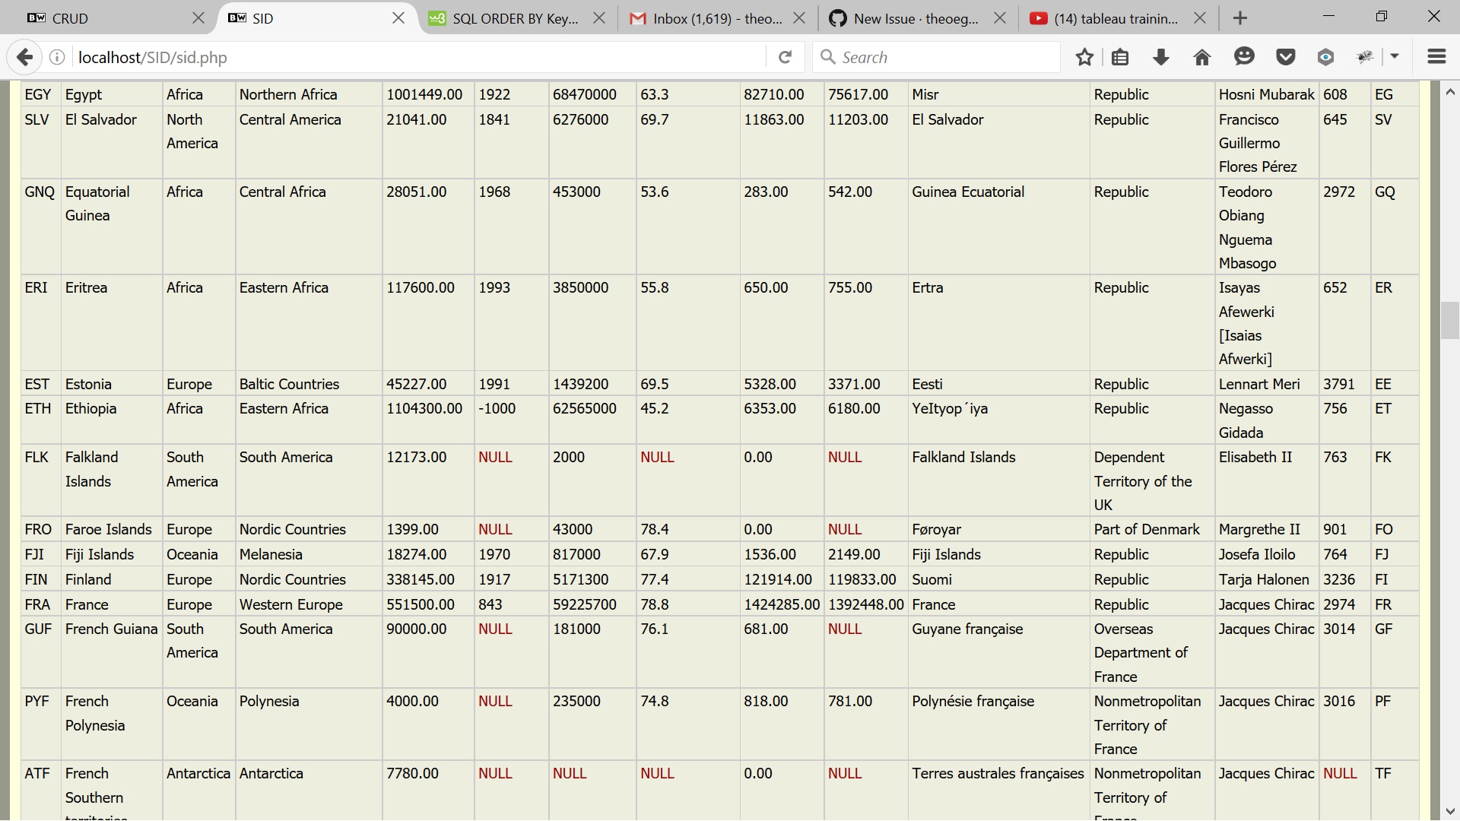
Task: Close the YouTube tableau training tab
Action: pos(1200,18)
